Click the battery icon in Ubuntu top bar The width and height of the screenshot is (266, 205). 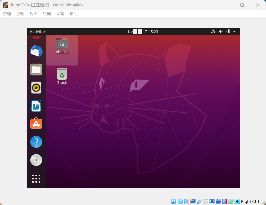(228, 31)
